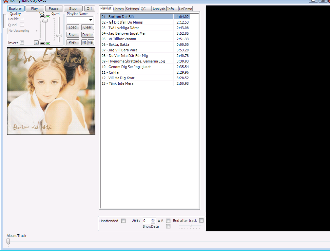This screenshot has width=330, height=251.
Task: Clear the playlist with the Clear button
Action: click(x=87, y=27)
